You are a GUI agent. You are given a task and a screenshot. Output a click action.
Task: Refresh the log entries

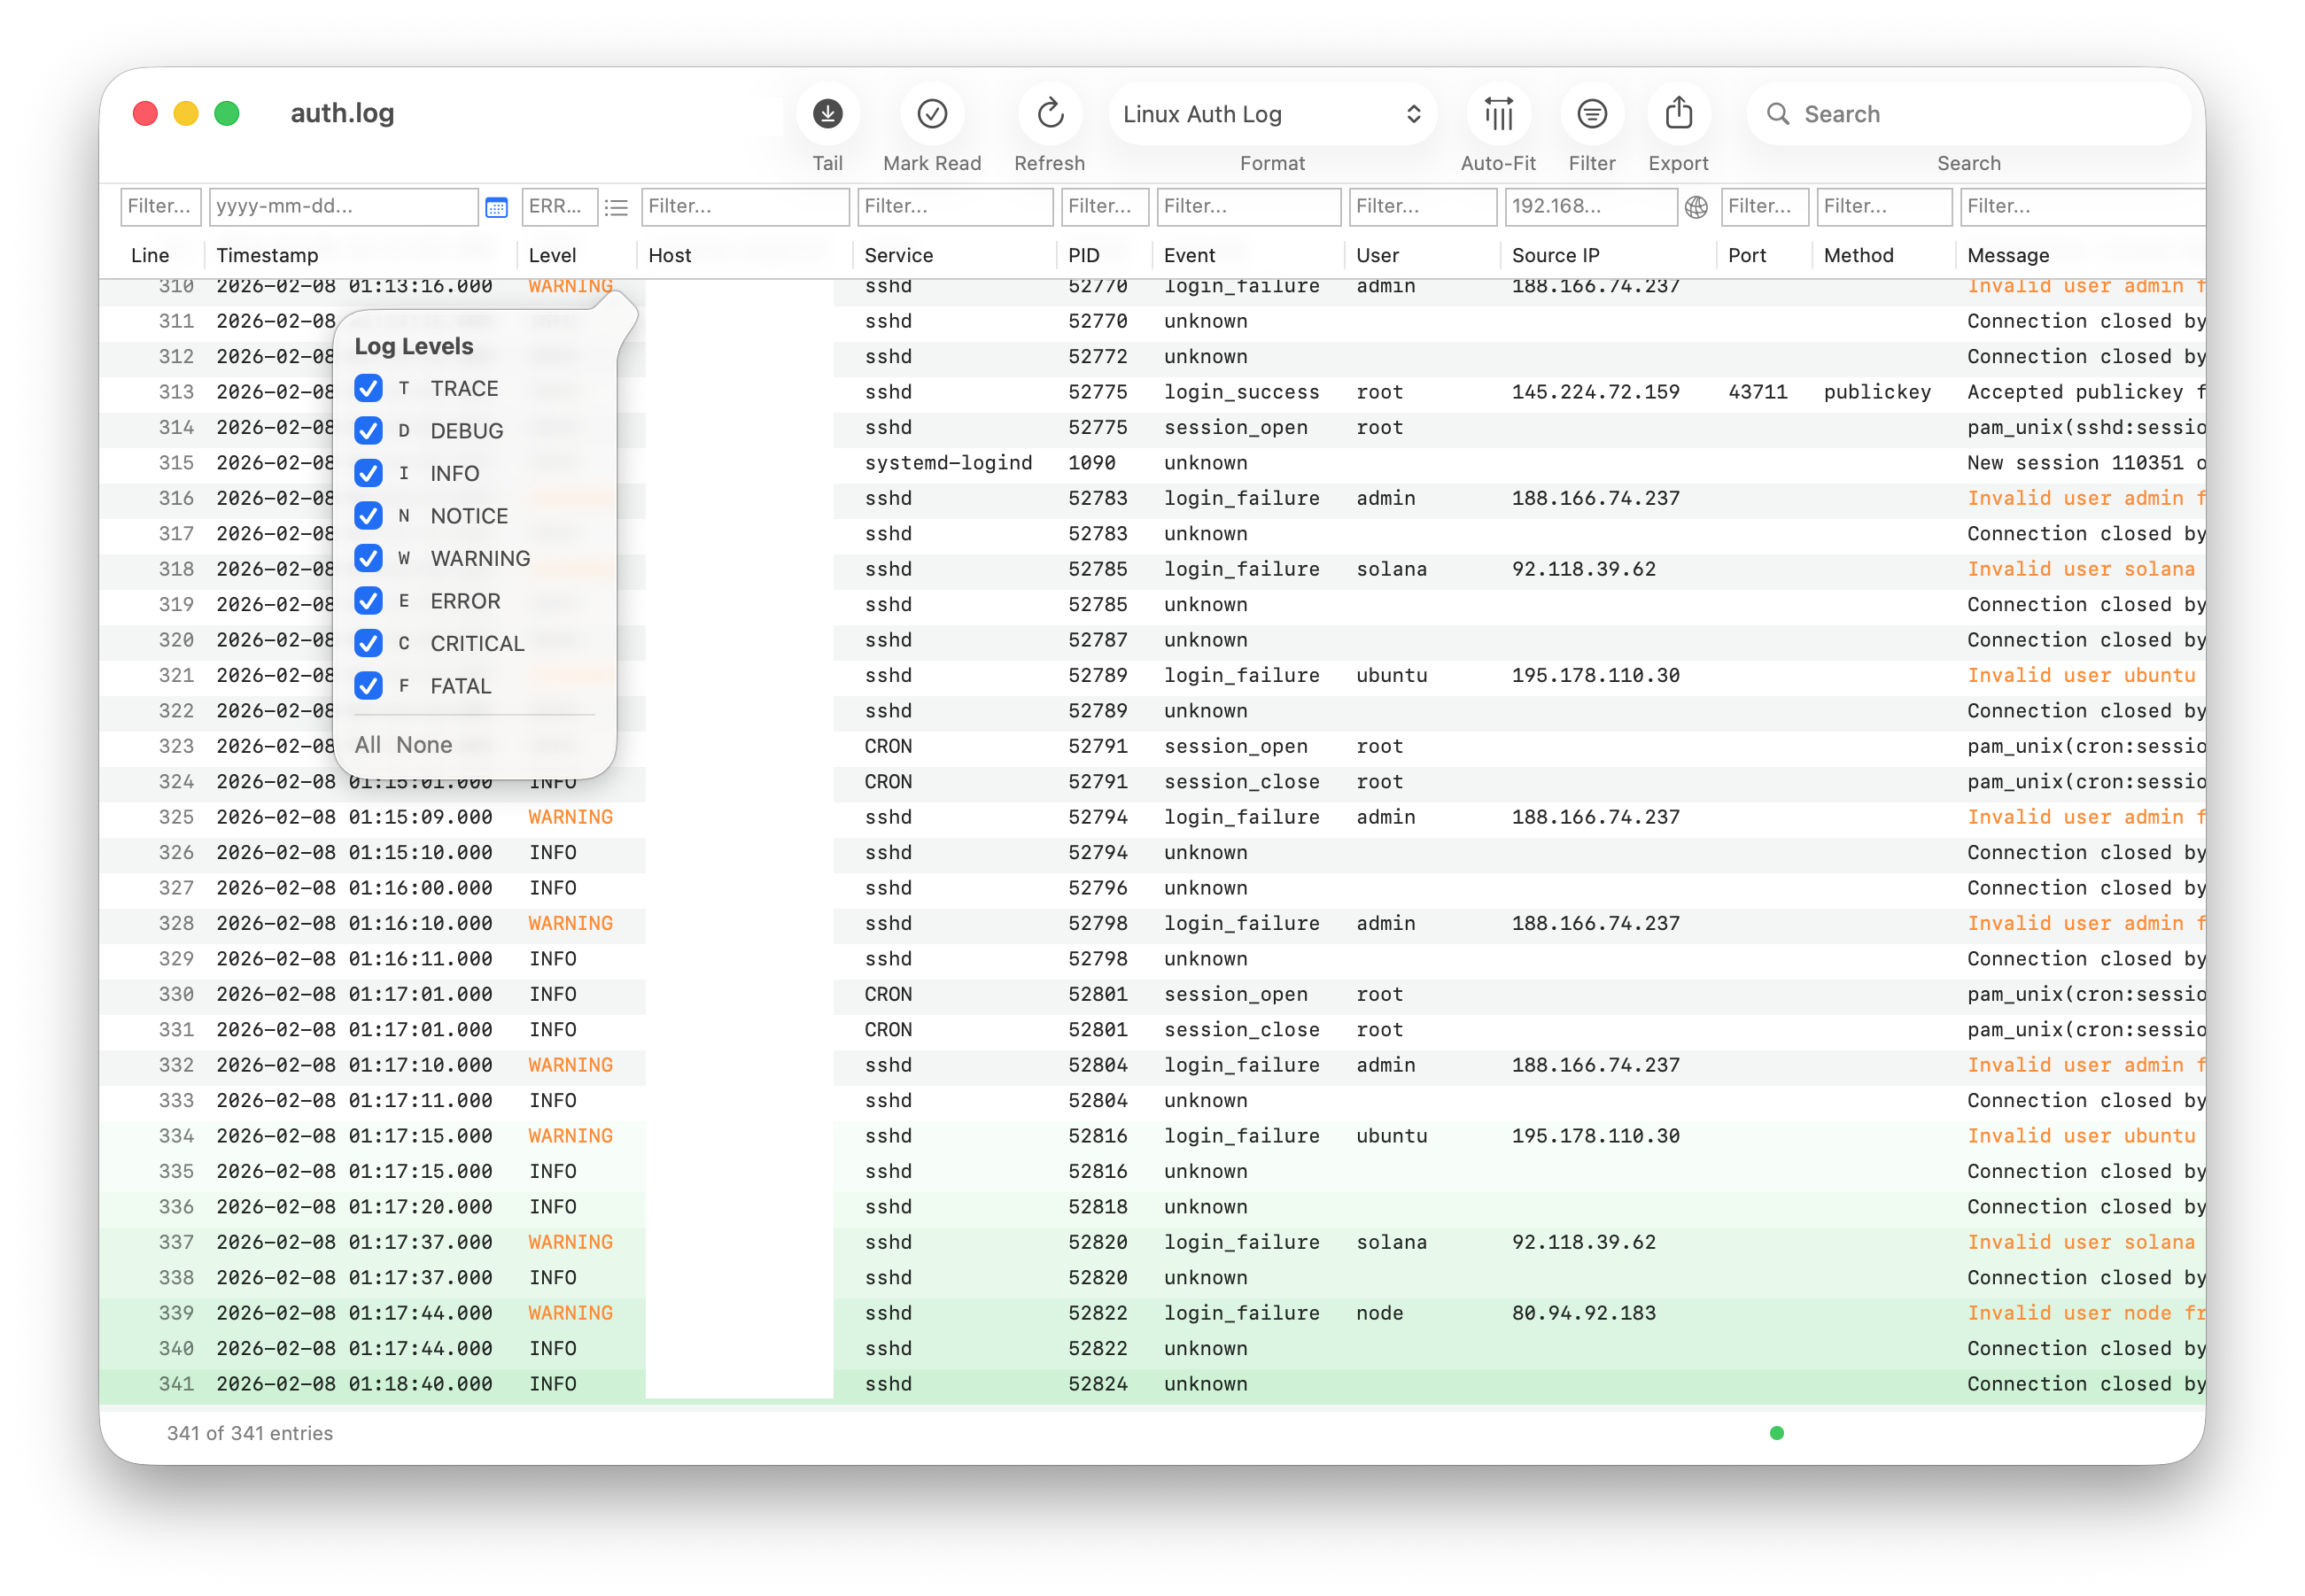(x=1049, y=113)
